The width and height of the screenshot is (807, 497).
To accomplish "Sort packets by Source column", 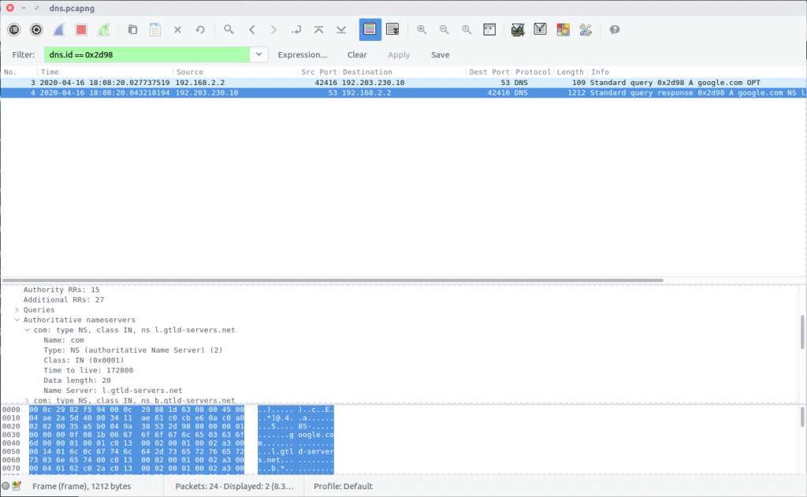I will point(235,72).
